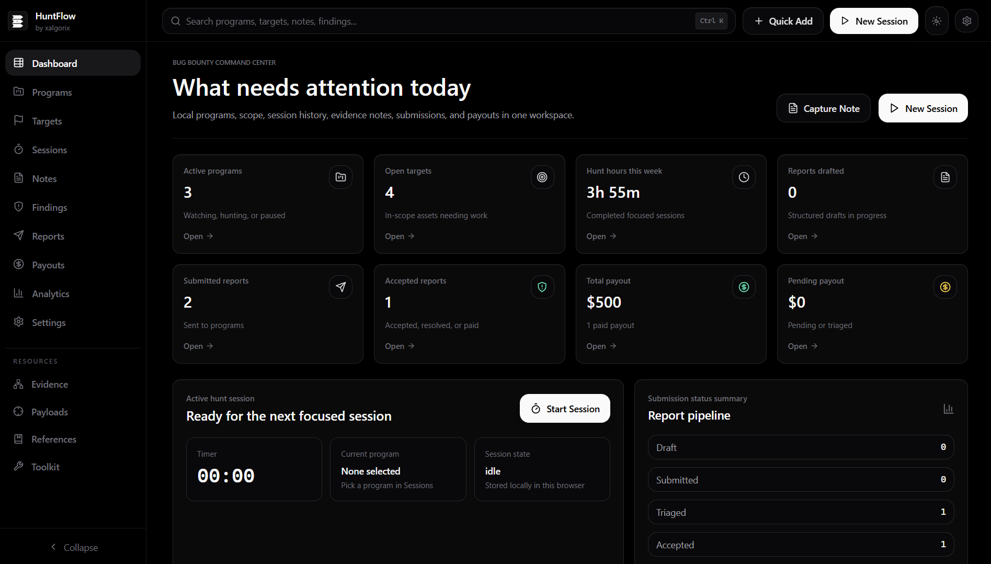Image resolution: width=991 pixels, height=564 pixels.
Task: Click the '$500' total payout value
Action: click(604, 302)
